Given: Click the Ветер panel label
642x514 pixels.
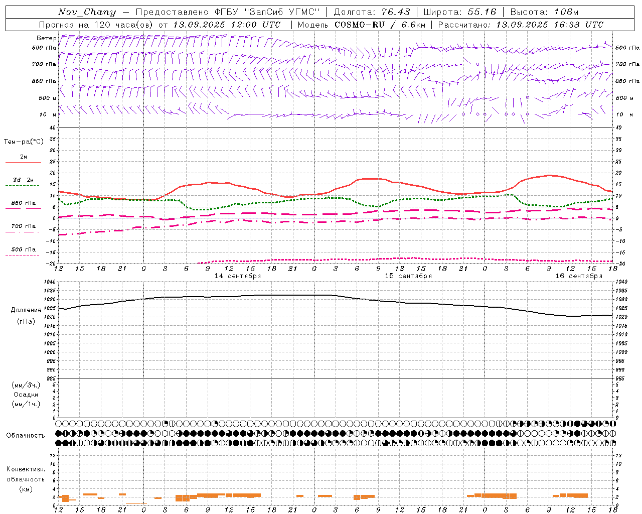Looking at the screenshot, I should [46, 38].
